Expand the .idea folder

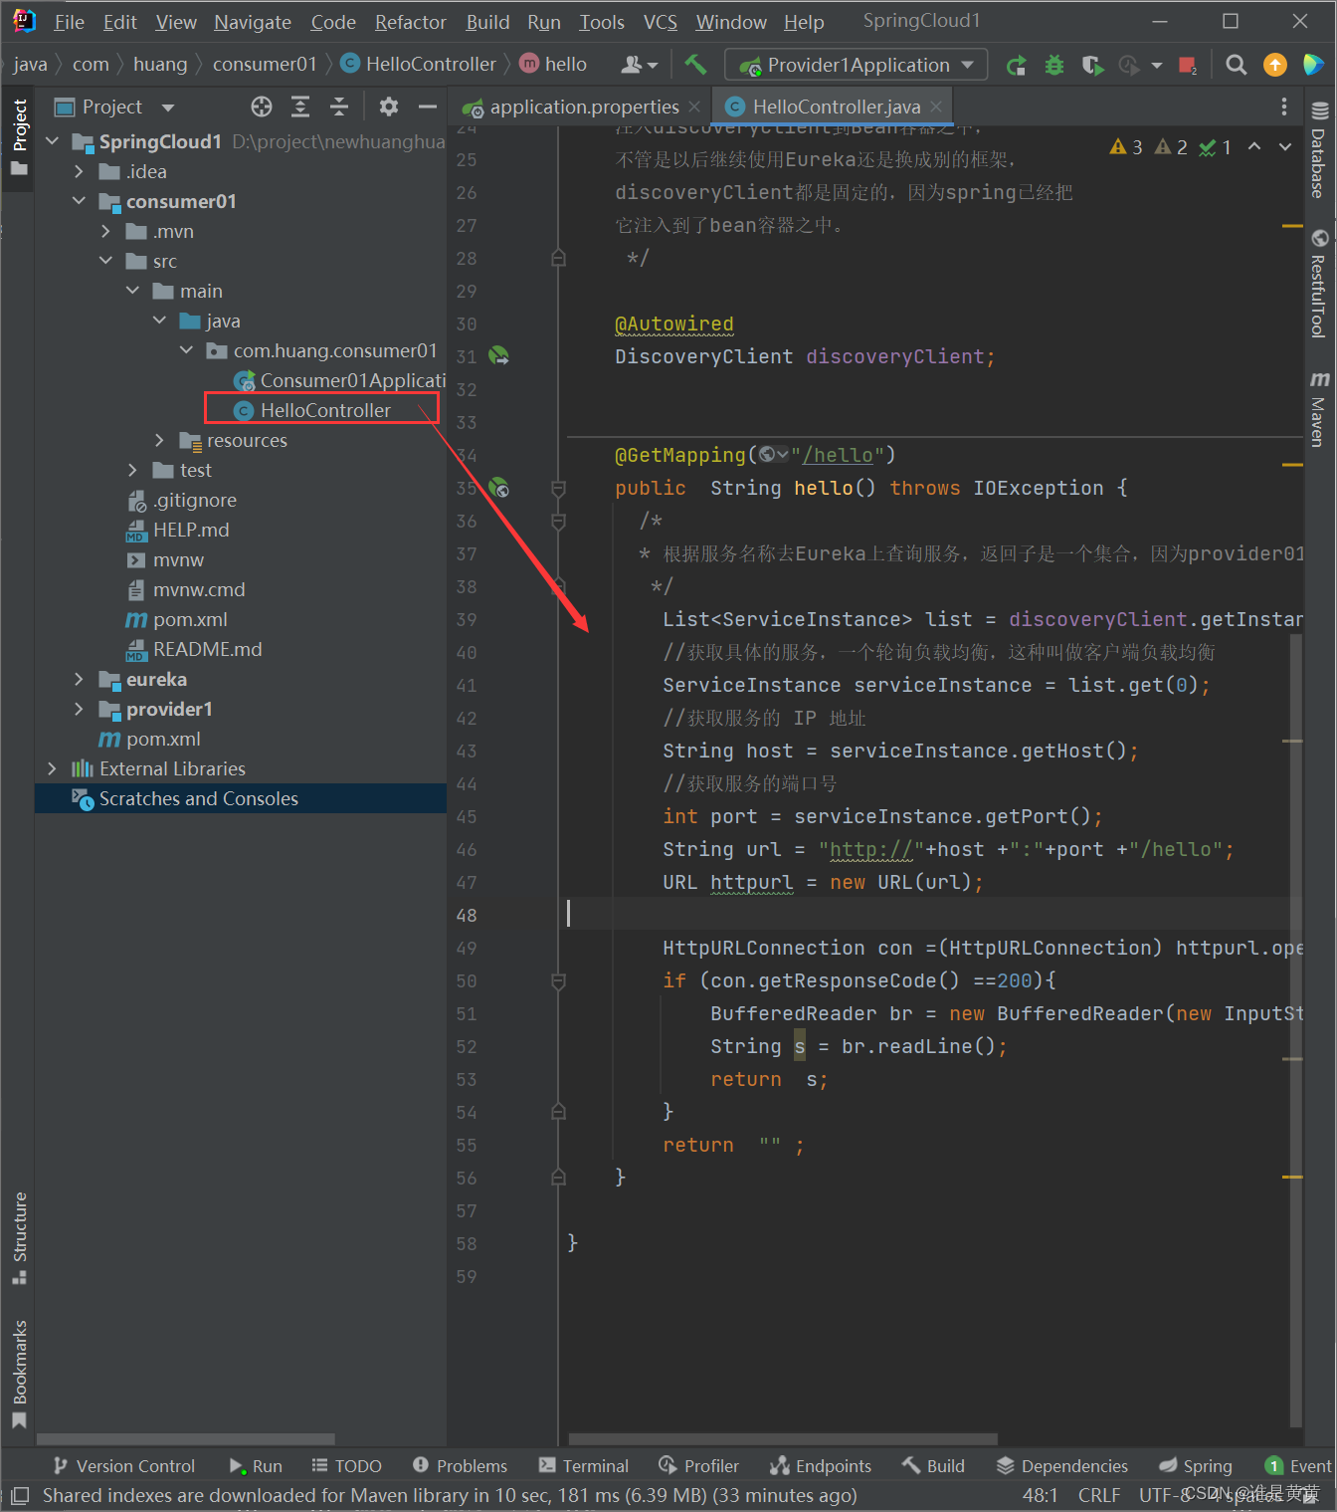80,171
